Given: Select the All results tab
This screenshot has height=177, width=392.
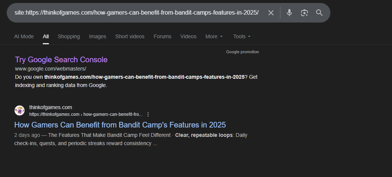Looking at the screenshot, I should tap(46, 36).
